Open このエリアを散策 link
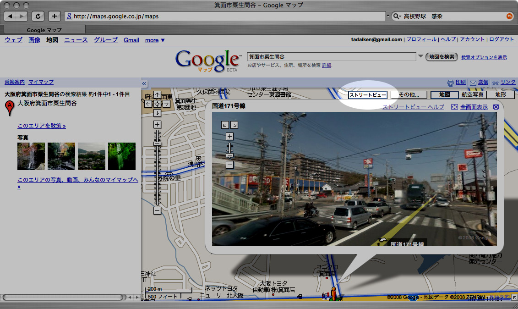518x309 pixels. [42, 126]
